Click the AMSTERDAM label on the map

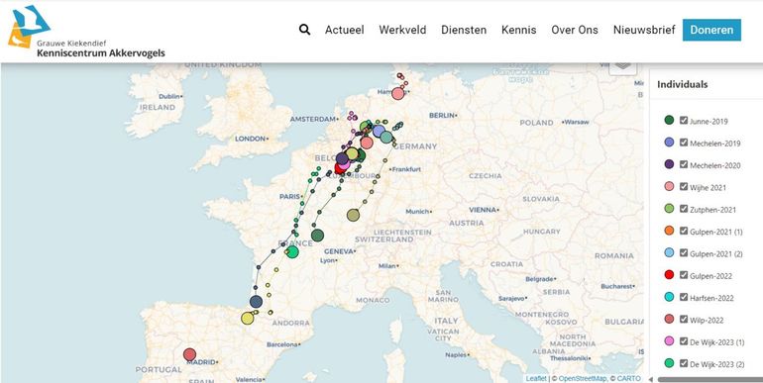(312, 119)
